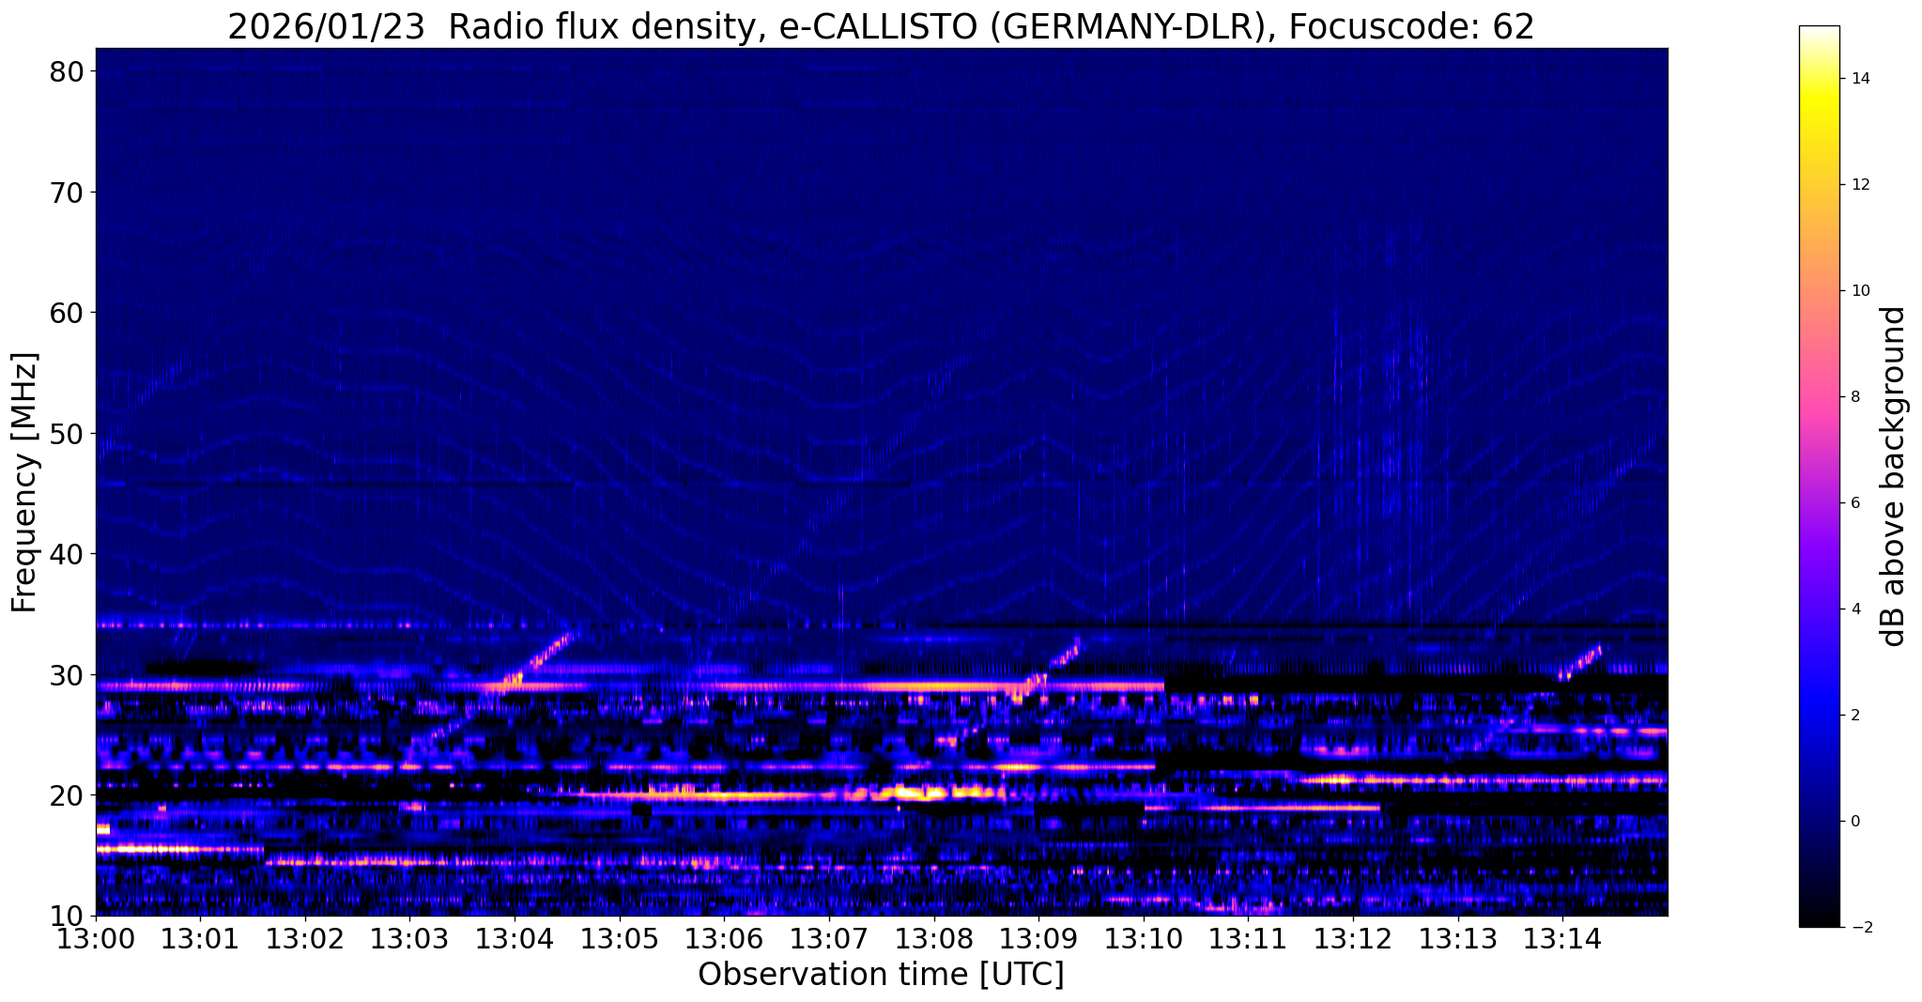Click the 13:06 time tick label
The image size is (1922, 1002).
click(724, 939)
